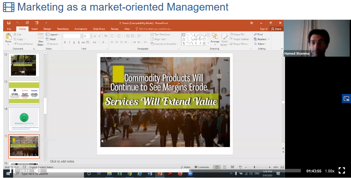
Task: Click the Format Painter command
Action: (x=23, y=44)
